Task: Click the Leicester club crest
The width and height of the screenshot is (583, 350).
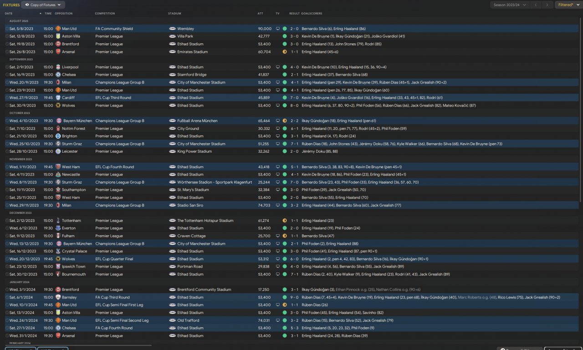Action: click(x=58, y=151)
